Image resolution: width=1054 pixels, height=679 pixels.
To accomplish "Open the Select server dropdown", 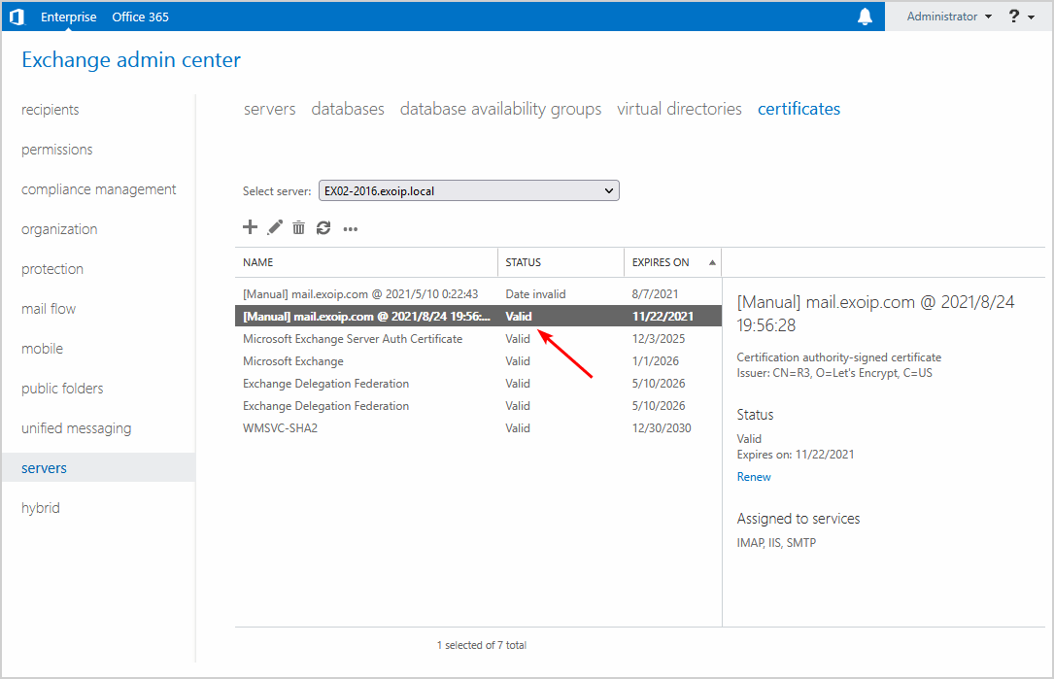I will point(468,191).
